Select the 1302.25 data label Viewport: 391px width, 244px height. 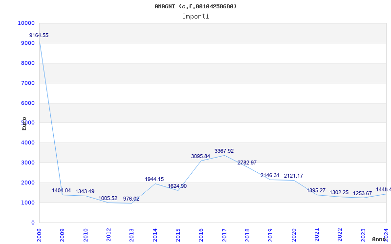[339, 192]
